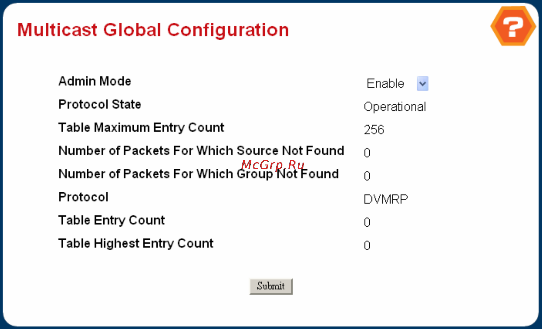Click 'Number of Packets For Which Group Not Found'
Viewport: 542px width, 329px height.
199,174
